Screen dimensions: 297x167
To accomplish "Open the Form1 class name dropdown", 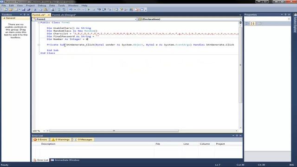I will [x=136, y=19].
